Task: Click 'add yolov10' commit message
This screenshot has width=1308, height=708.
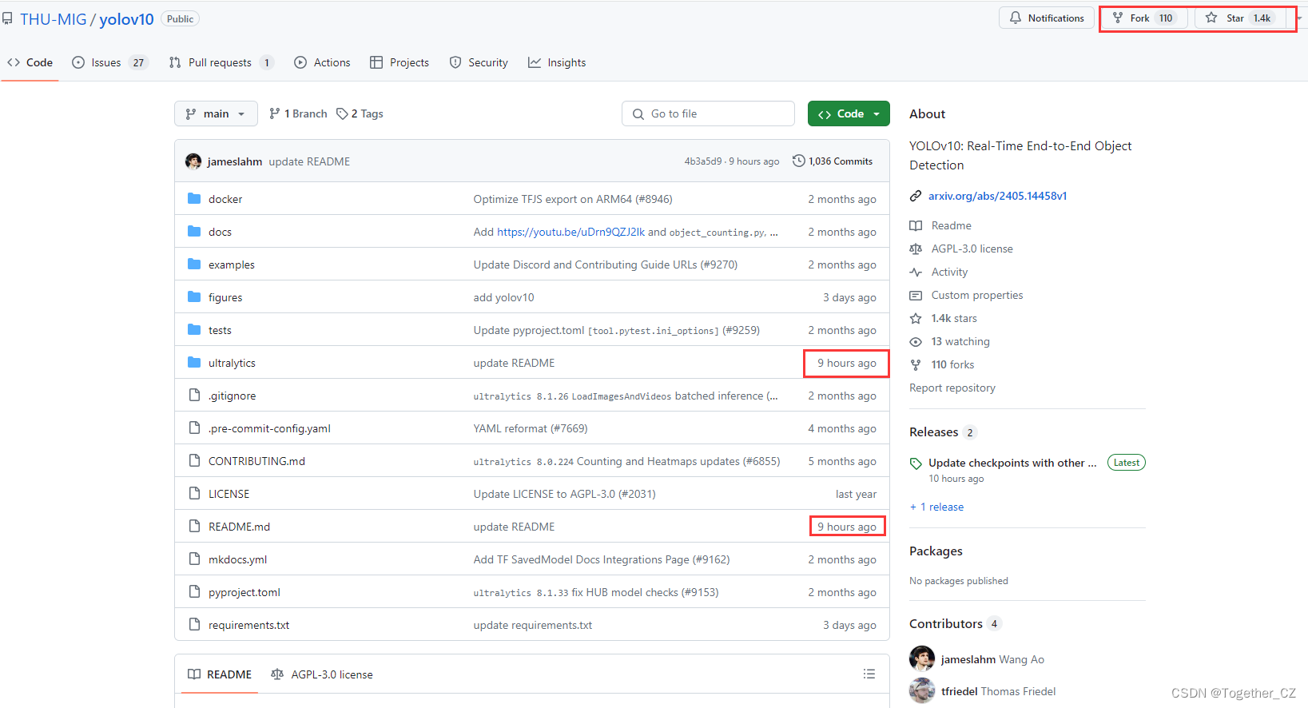Action: coord(503,297)
